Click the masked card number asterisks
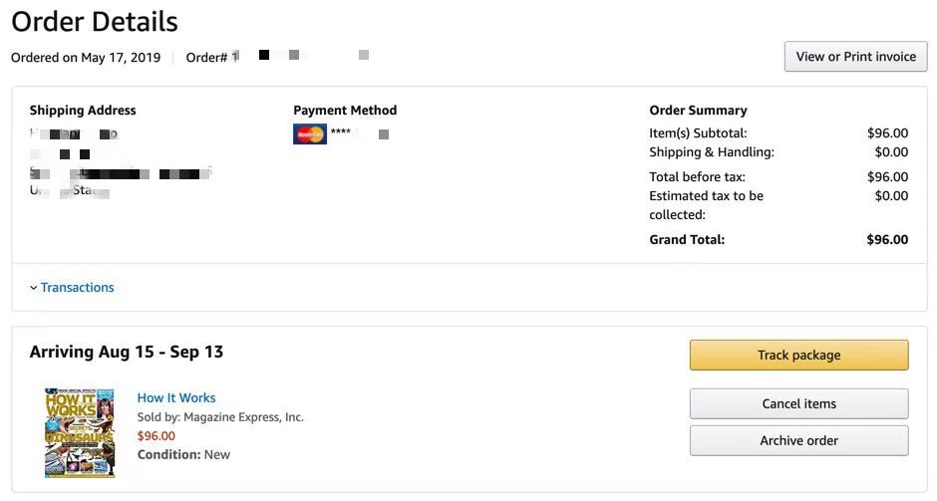The height and width of the screenshot is (501, 937). pyautogui.click(x=340, y=133)
